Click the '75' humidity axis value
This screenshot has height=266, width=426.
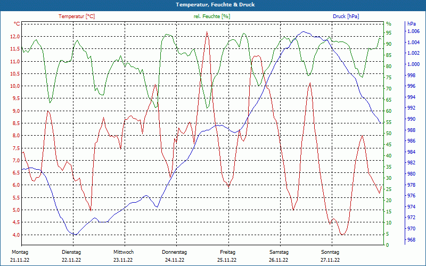(389, 78)
